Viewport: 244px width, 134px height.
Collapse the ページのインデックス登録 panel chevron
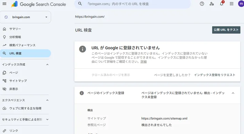233,93
